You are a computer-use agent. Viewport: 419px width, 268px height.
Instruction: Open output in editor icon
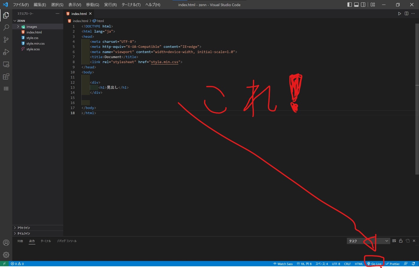pyautogui.click(x=408, y=241)
